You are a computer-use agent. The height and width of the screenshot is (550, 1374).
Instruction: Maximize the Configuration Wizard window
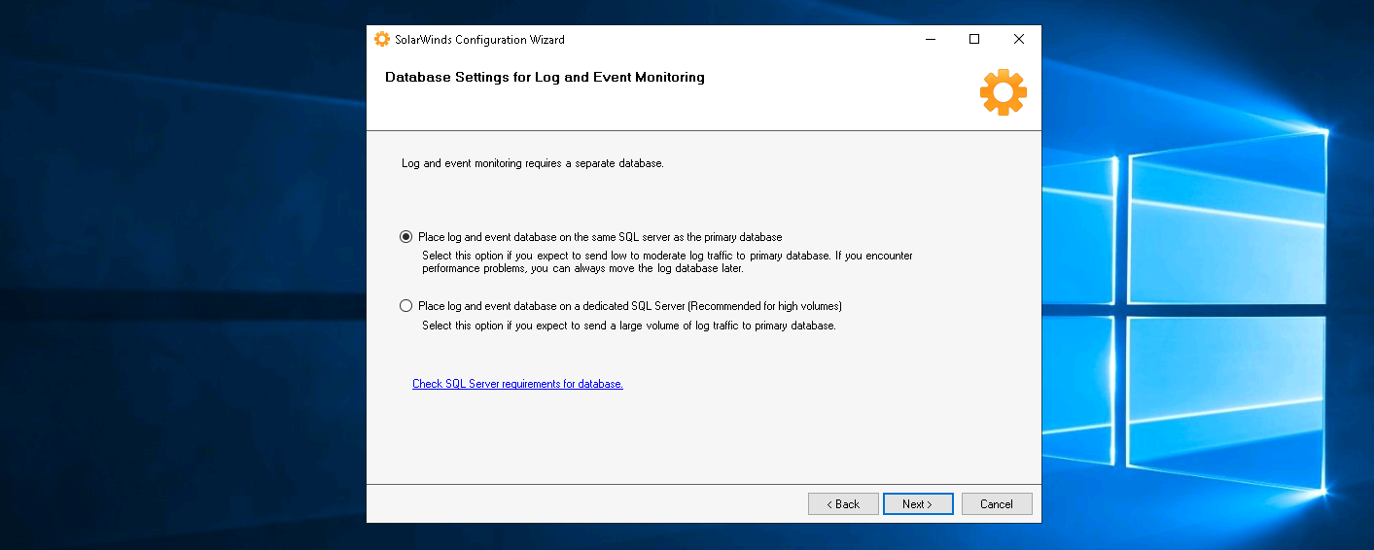coord(974,40)
